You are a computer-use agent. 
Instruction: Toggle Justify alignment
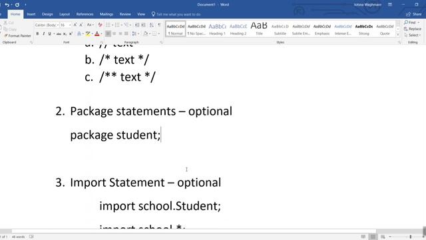click(126, 34)
